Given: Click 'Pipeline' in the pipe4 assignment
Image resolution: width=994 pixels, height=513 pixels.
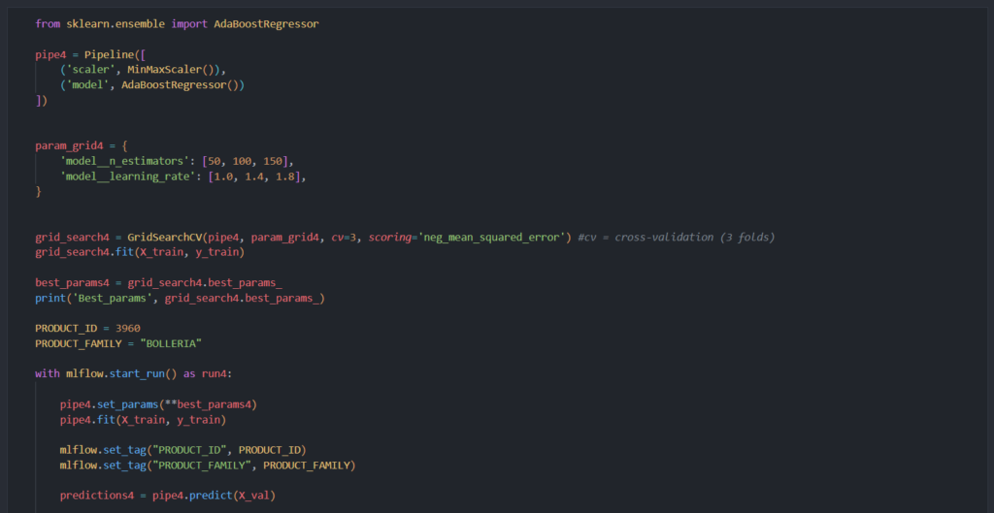Looking at the screenshot, I should (x=110, y=55).
